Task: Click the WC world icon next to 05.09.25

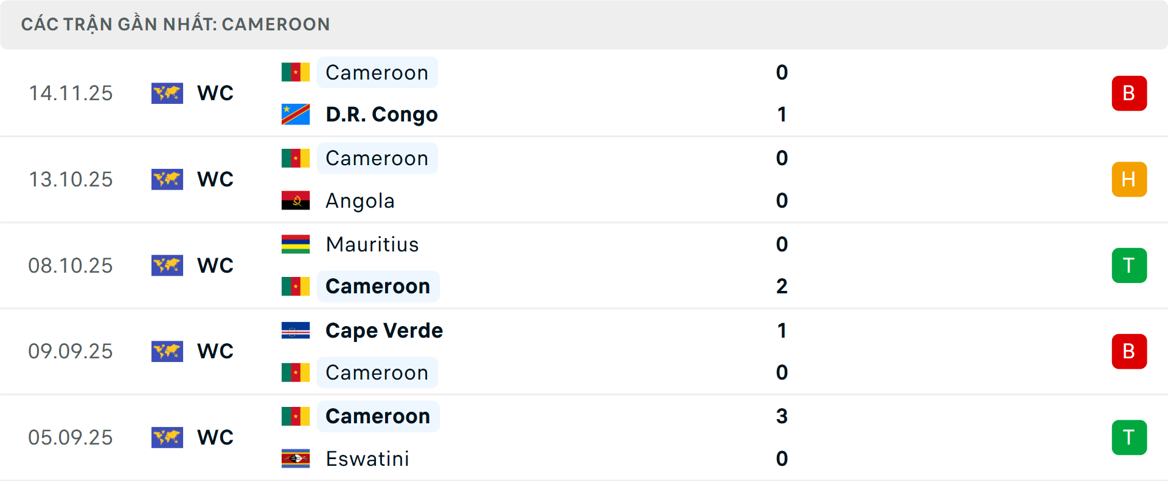Action: 167,437
